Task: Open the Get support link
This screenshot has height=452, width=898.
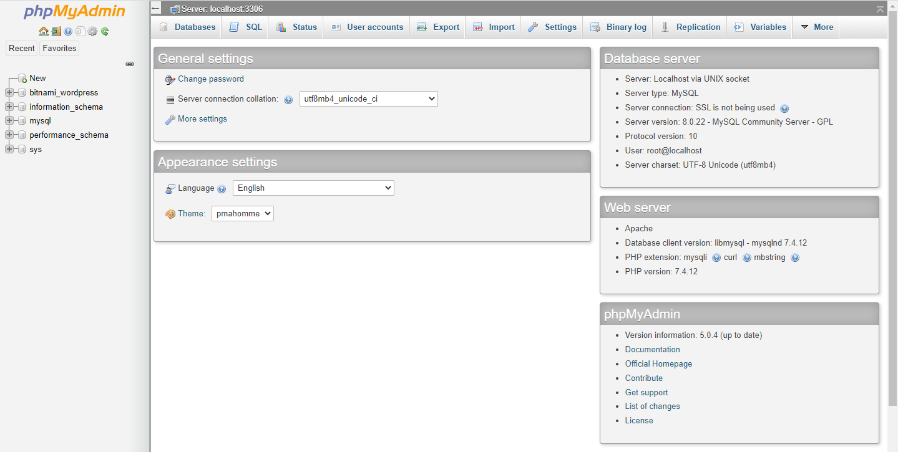Action: 647,393
